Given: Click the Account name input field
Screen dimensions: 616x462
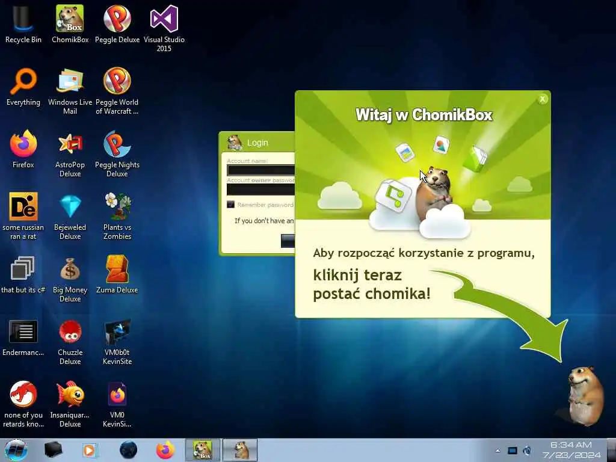Looking at the screenshot, I should coord(260,170).
